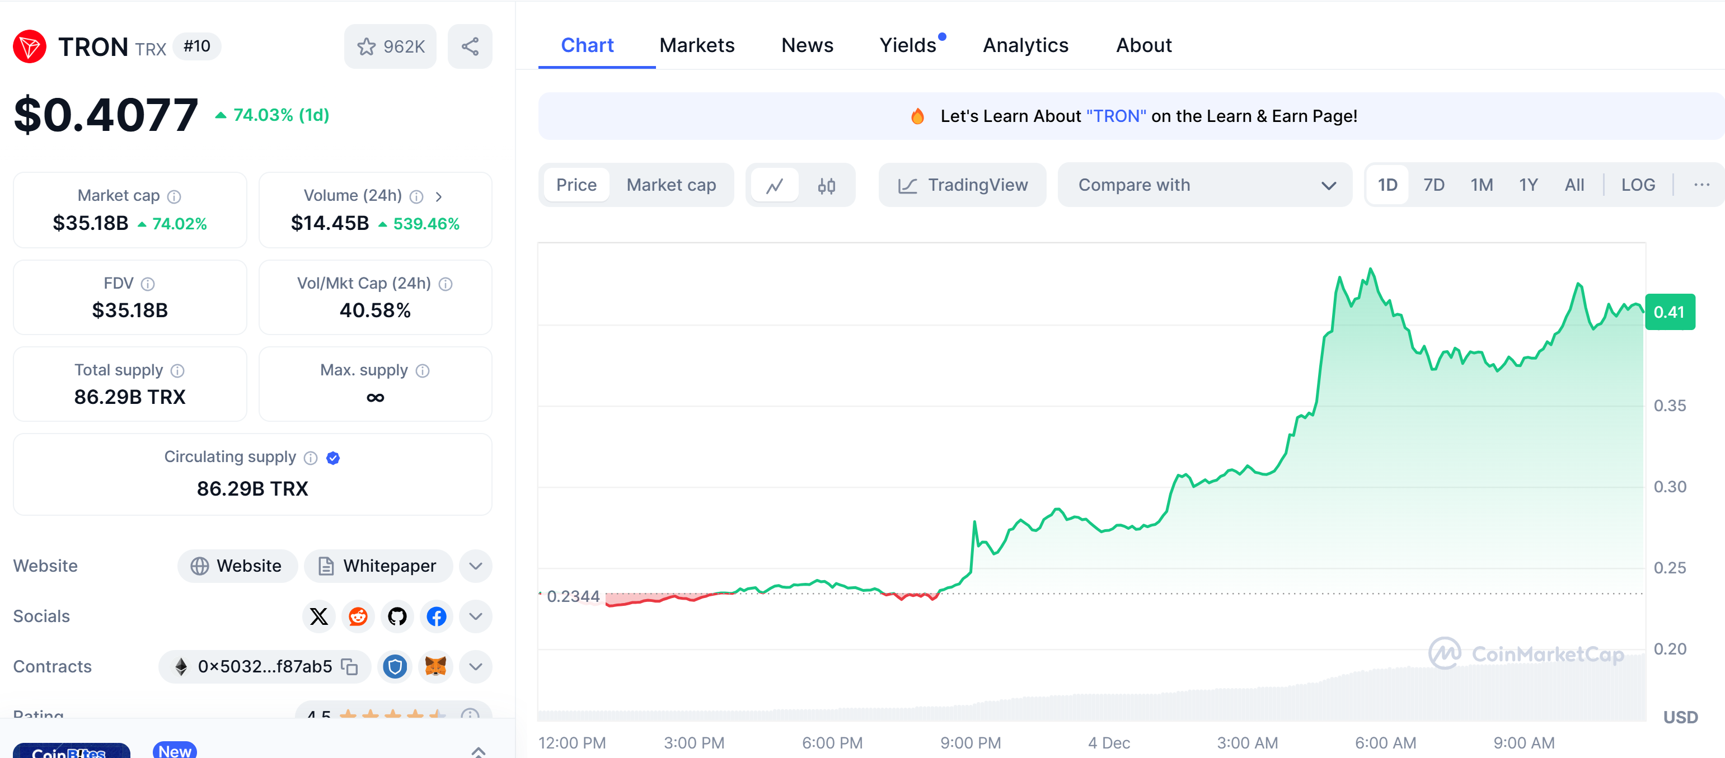The image size is (1725, 758).
Task: Open the Markets tab
Action: click(x=696, y=45)
